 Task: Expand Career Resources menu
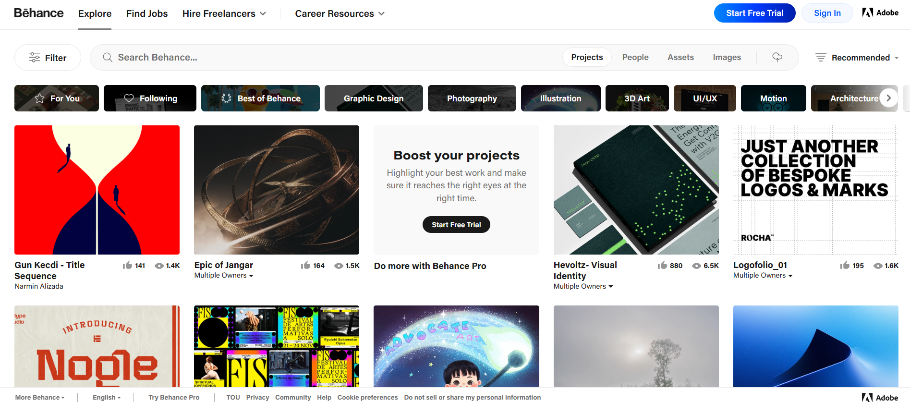point(340,13)
